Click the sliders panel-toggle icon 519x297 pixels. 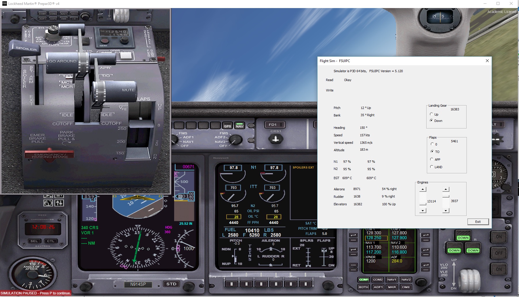pos(59,203)
